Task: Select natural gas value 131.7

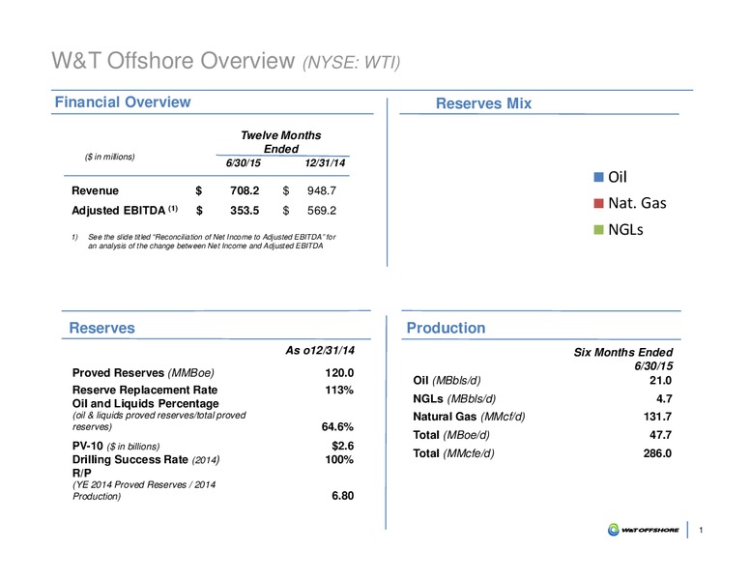Action: 657,417
